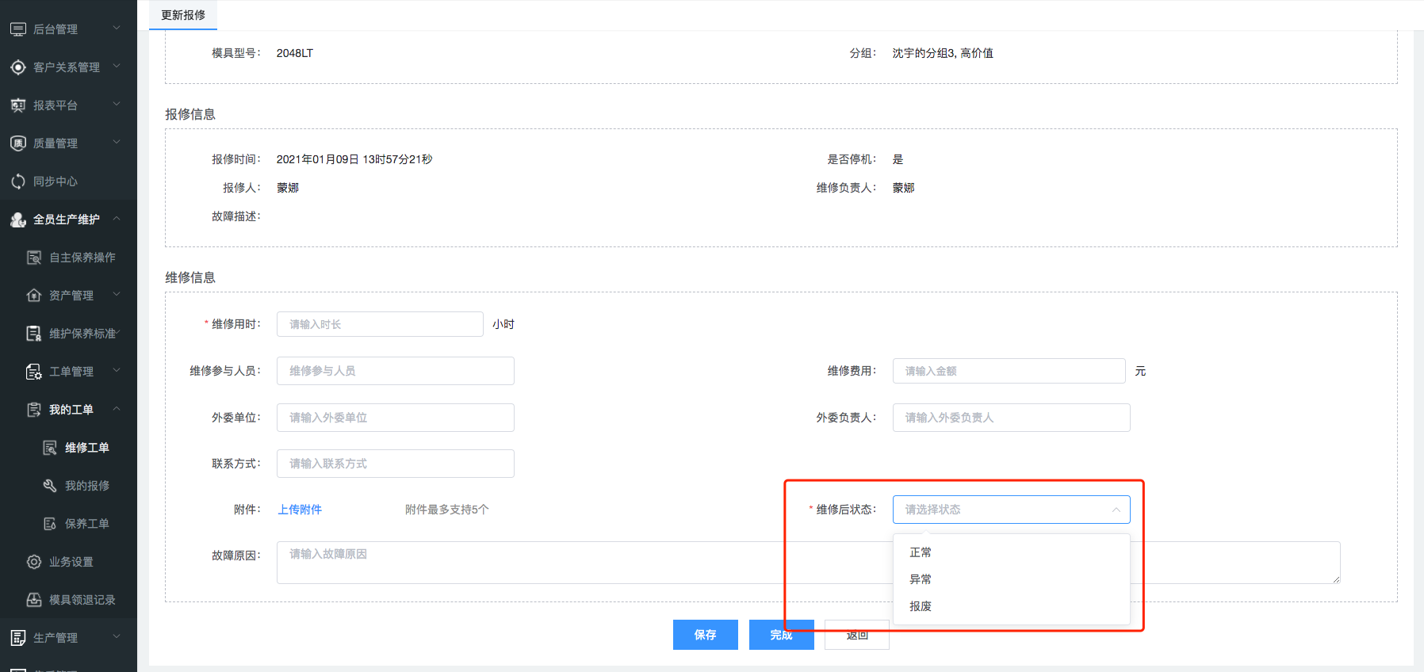Select 正常 from the status list
Viewport: 1424px width, 672px height.
pyautogui.click(x=921, y=552)
